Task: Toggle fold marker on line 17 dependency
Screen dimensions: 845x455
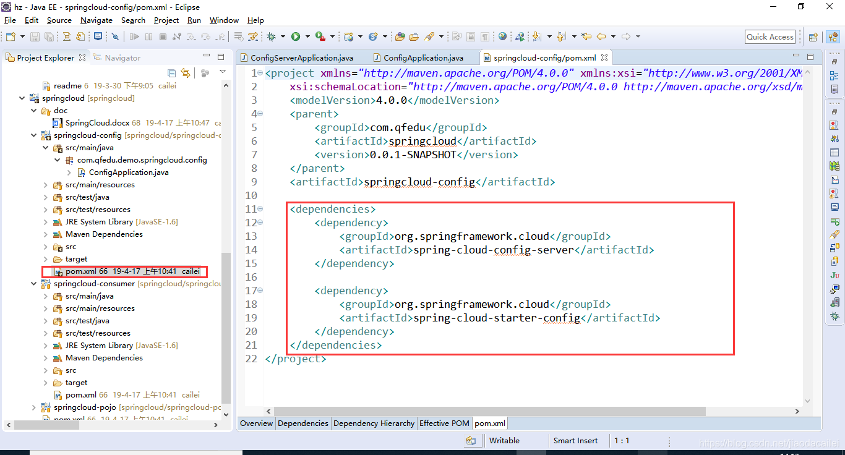Action: click(260, 291)
